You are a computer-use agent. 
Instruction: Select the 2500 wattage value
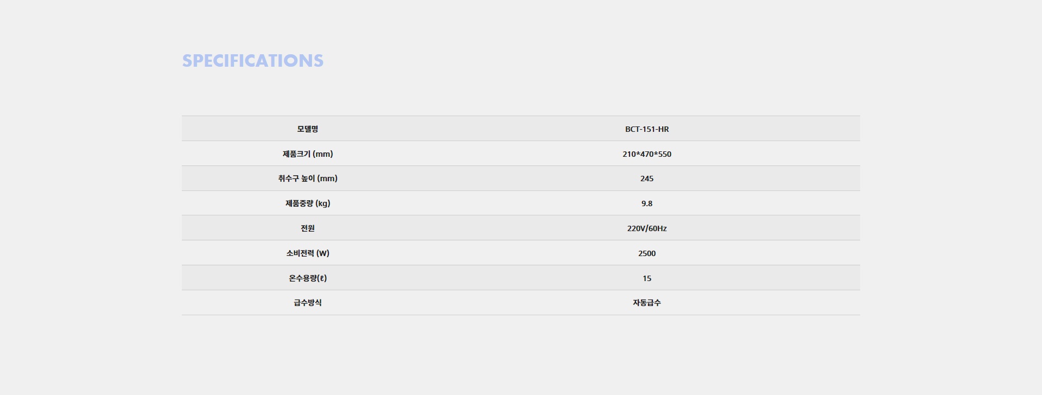[x=646, y=253]
